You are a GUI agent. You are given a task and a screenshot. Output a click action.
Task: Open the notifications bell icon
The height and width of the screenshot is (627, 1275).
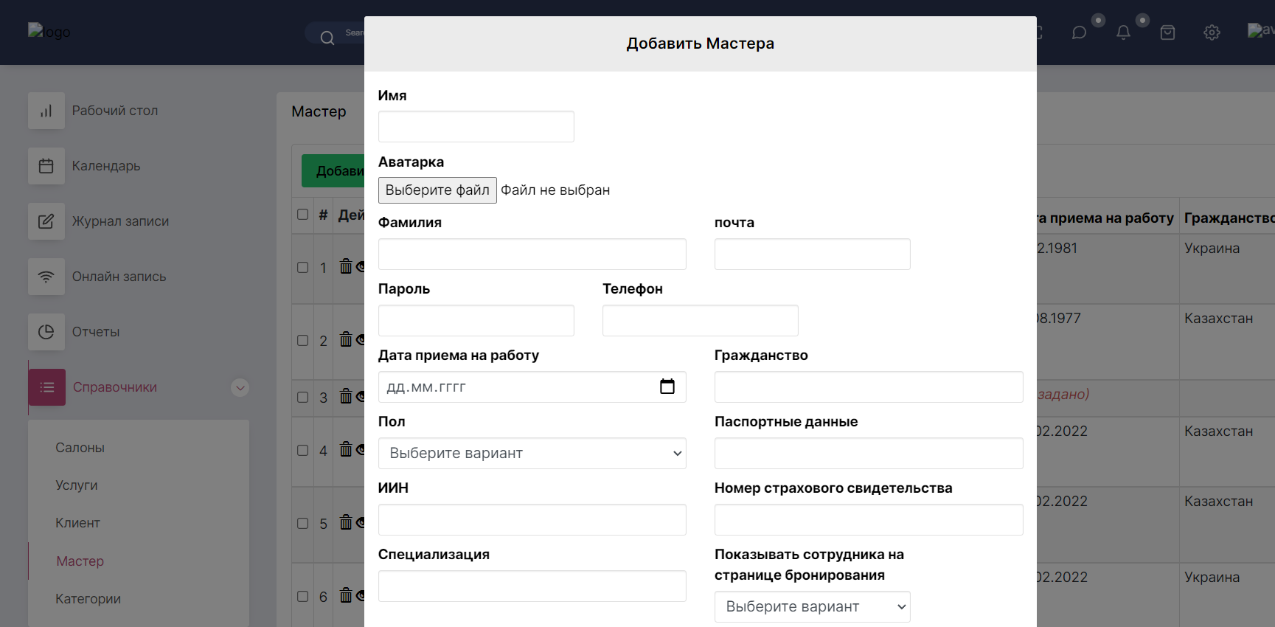coord(1123,32)
